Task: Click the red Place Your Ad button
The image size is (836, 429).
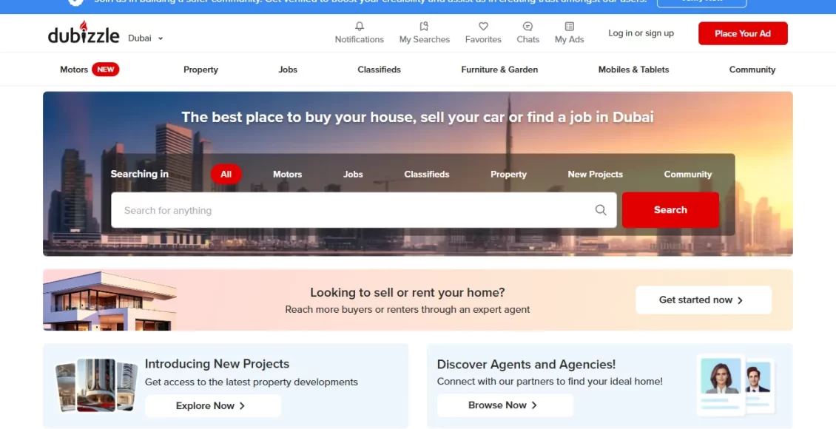Action: coord(742,33)
